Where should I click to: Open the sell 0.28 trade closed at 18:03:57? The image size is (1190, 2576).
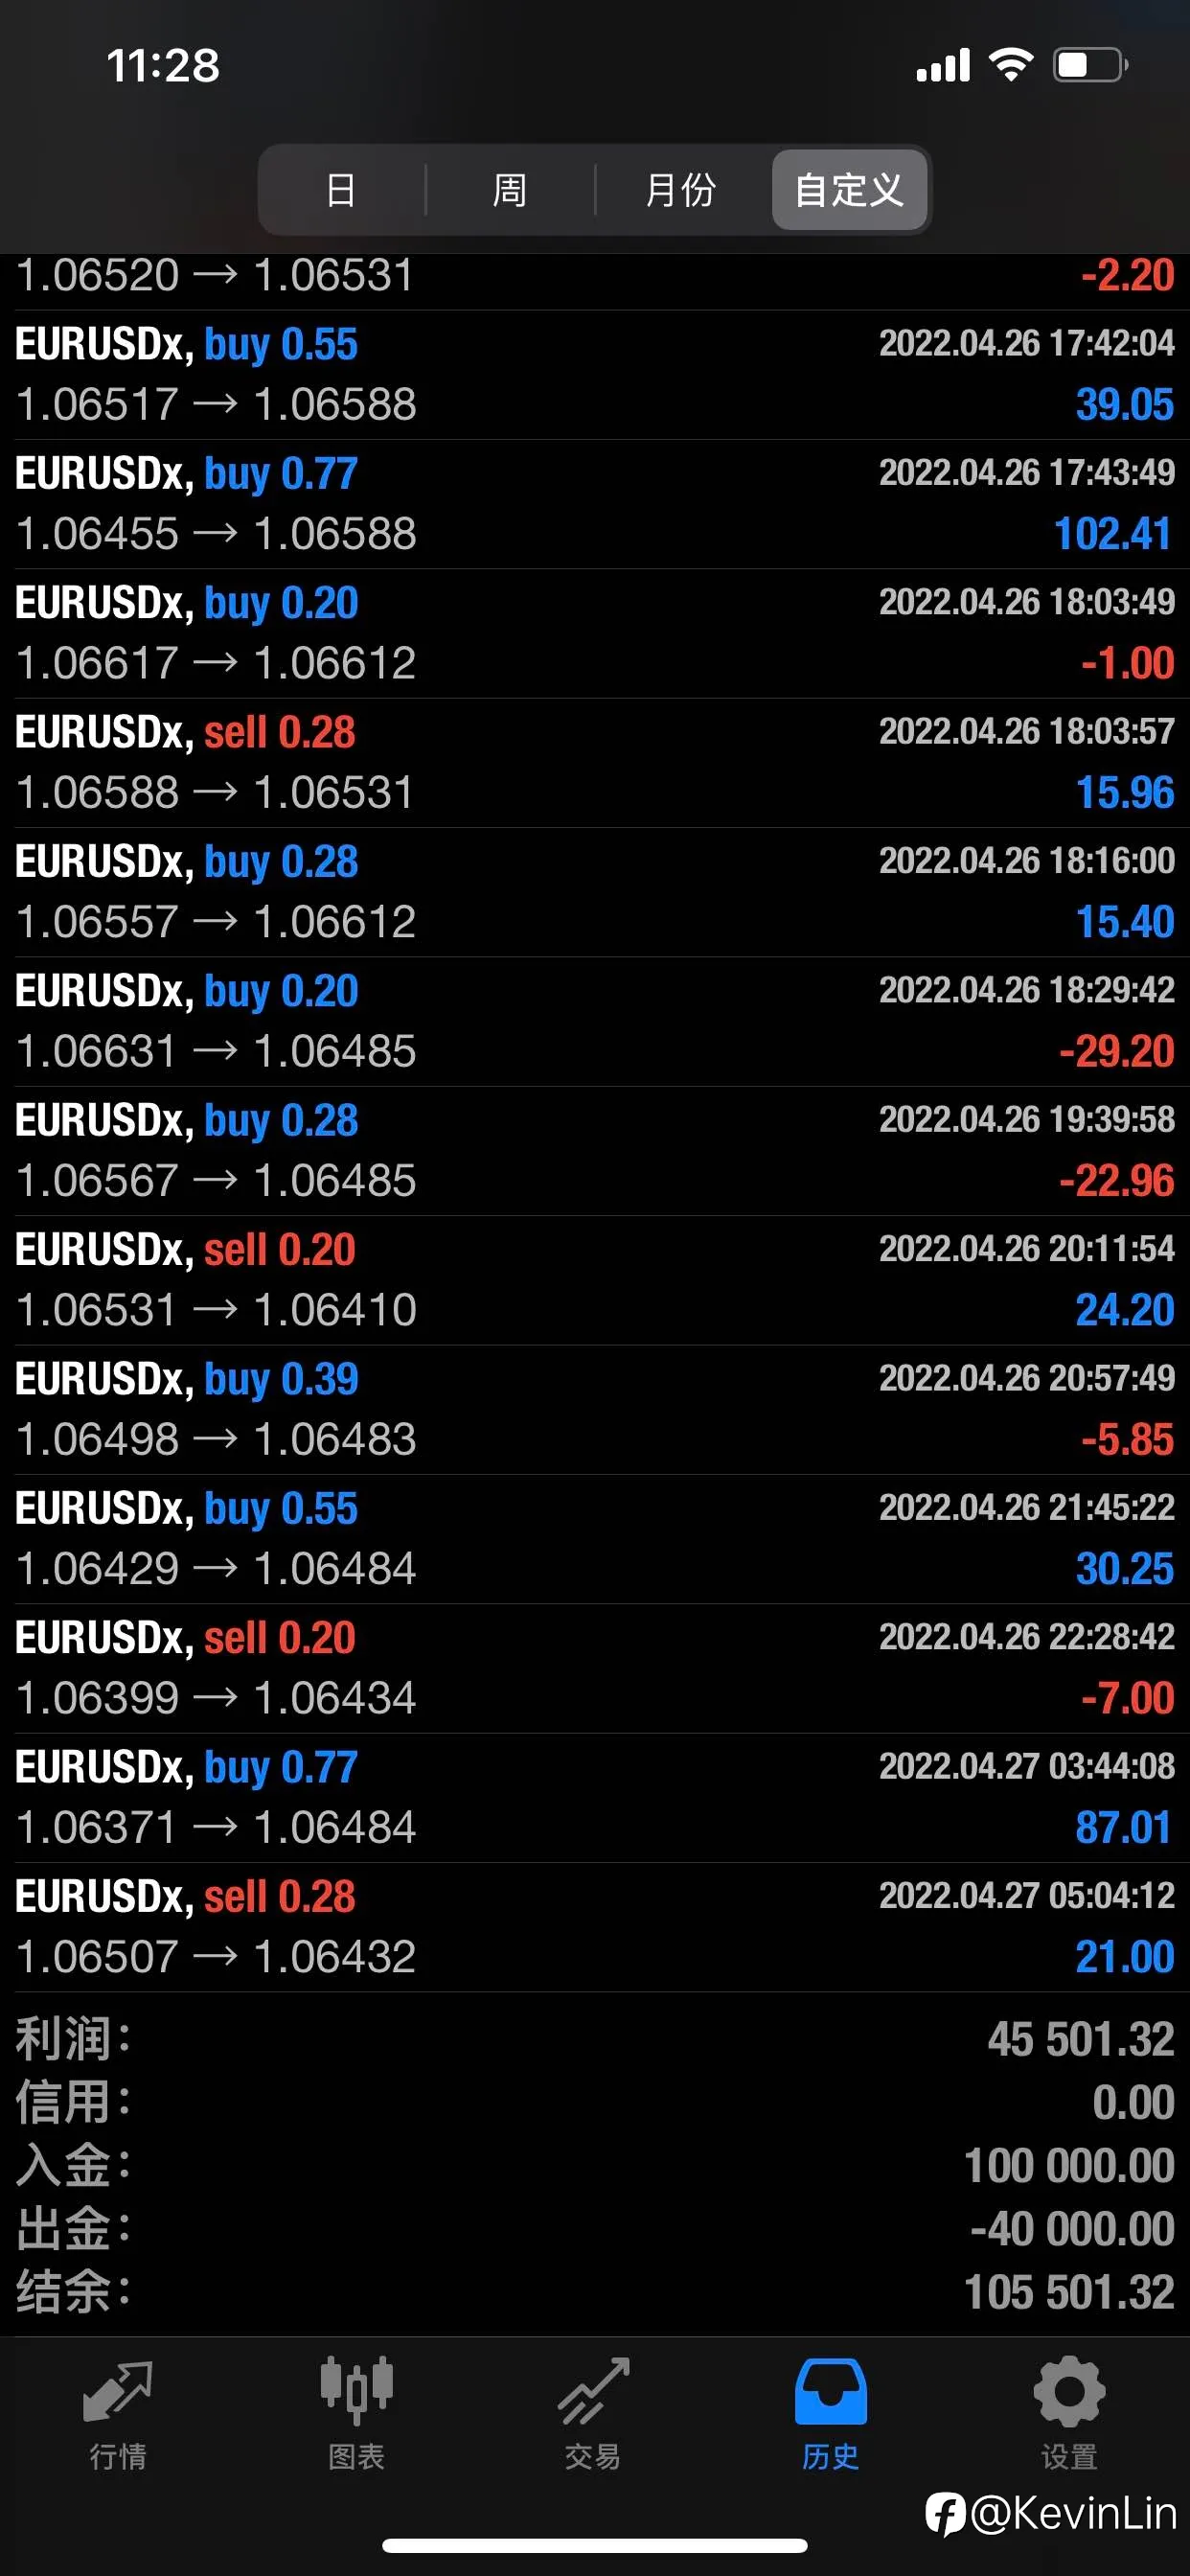595,763
